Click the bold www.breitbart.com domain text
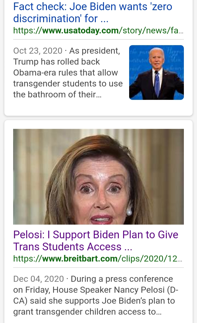Screen dimensions: 197x323 click(x=80, y=258)
